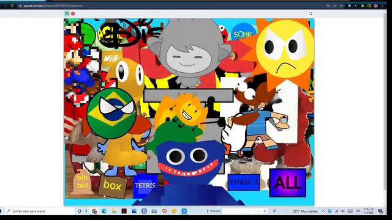The image size is (392, 220).
Task: Show hidden system tray icons chevron
Action: pos(323,211)
